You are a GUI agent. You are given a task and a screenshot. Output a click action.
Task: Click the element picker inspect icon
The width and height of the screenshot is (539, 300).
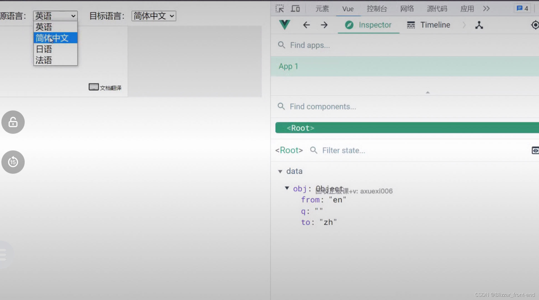[x=280, y=9]
